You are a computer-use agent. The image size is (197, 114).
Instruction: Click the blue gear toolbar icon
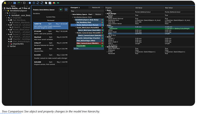30,3
